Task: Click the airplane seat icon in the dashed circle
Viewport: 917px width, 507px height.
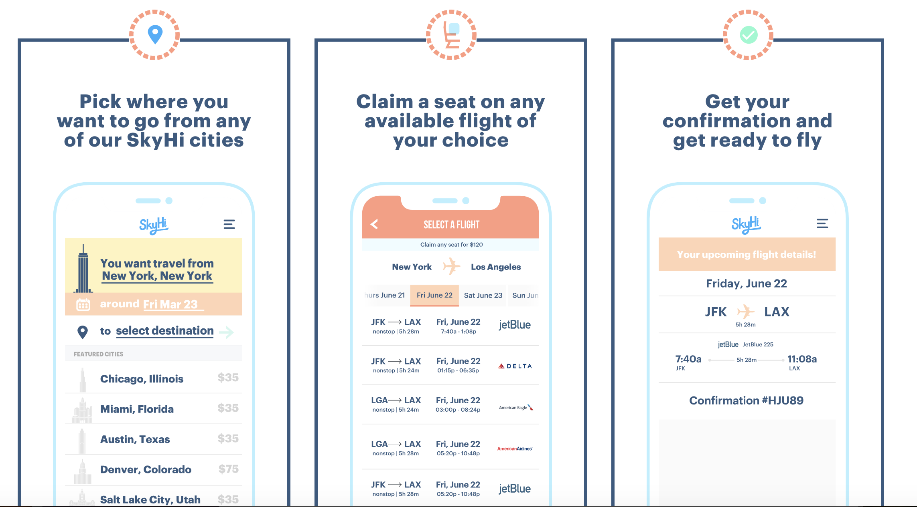Action: (451, 35)
